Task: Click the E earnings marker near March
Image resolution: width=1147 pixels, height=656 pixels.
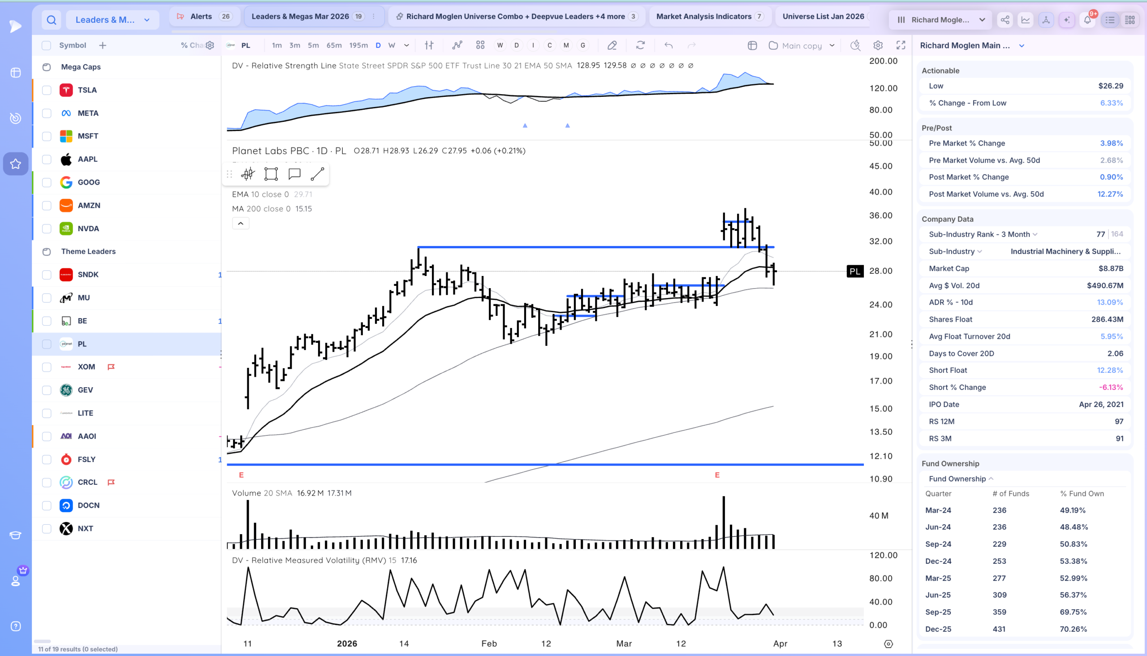Action: point(717,475)
